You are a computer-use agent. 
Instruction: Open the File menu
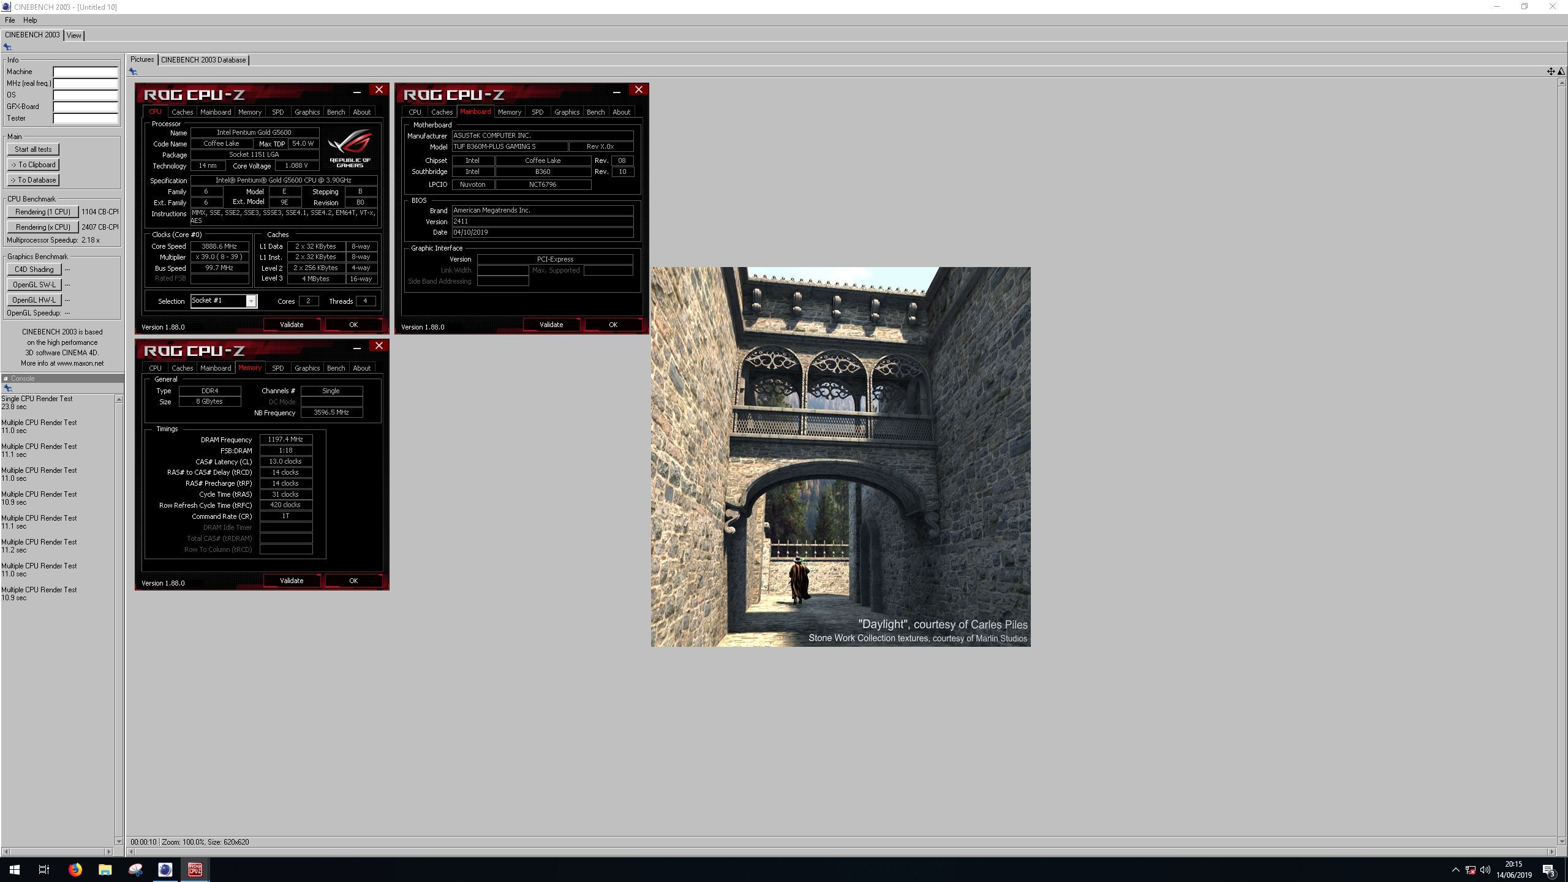coord(10,20)
